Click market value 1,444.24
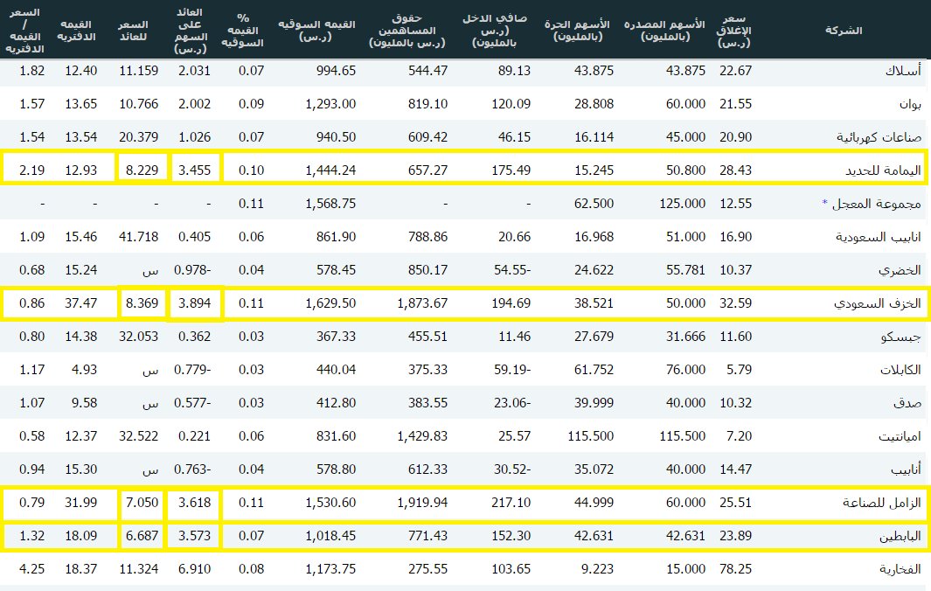This screenshot has width=931, height=591. [330, 170]
